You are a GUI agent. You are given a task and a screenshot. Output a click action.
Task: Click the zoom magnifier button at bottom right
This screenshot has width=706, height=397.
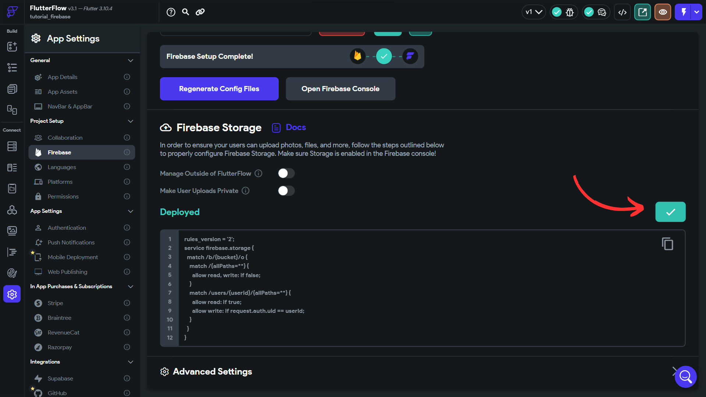685,376
